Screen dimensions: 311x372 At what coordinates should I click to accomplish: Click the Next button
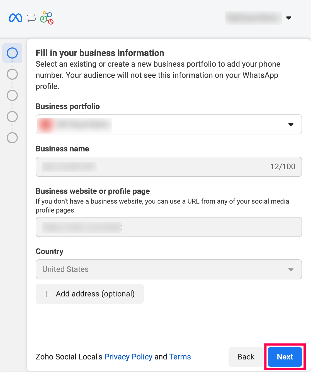tap(285, 357)
